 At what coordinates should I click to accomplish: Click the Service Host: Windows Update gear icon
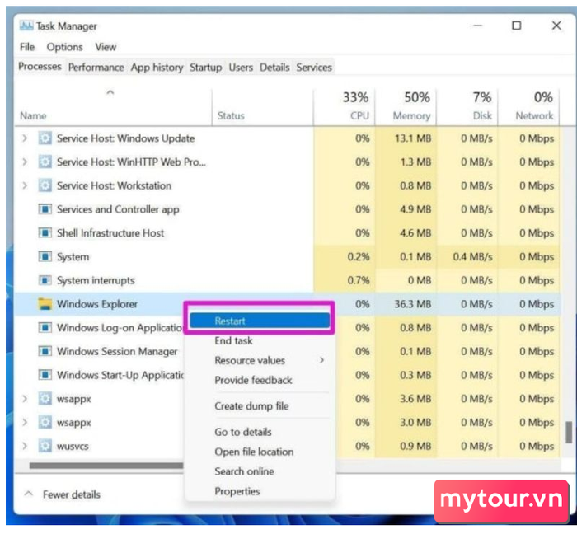pyautogui.click(x=45, y=138)
